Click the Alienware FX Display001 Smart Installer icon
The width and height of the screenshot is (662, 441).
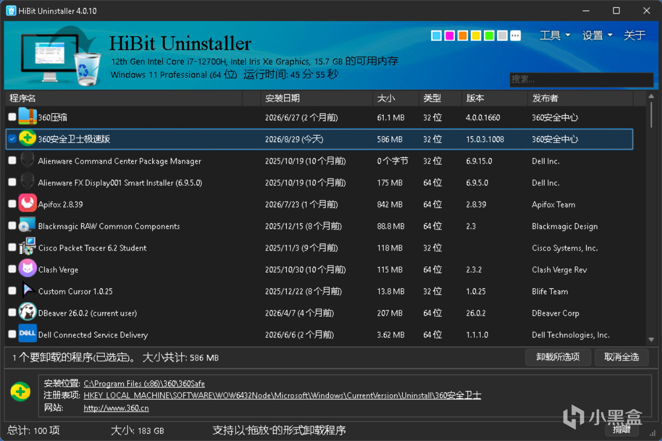pos(27,182)
